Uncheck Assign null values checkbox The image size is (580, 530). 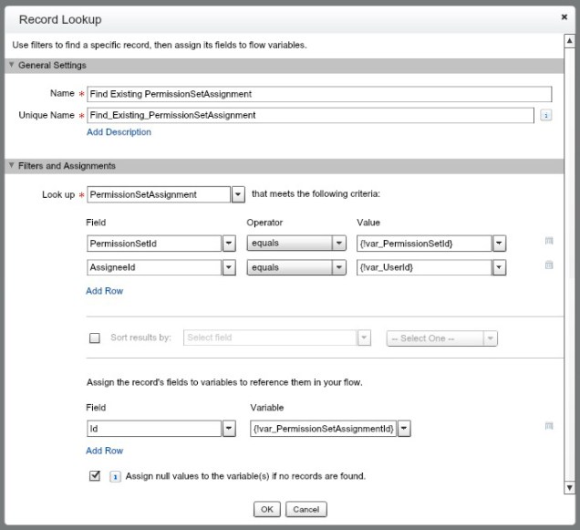coord(96,475)
